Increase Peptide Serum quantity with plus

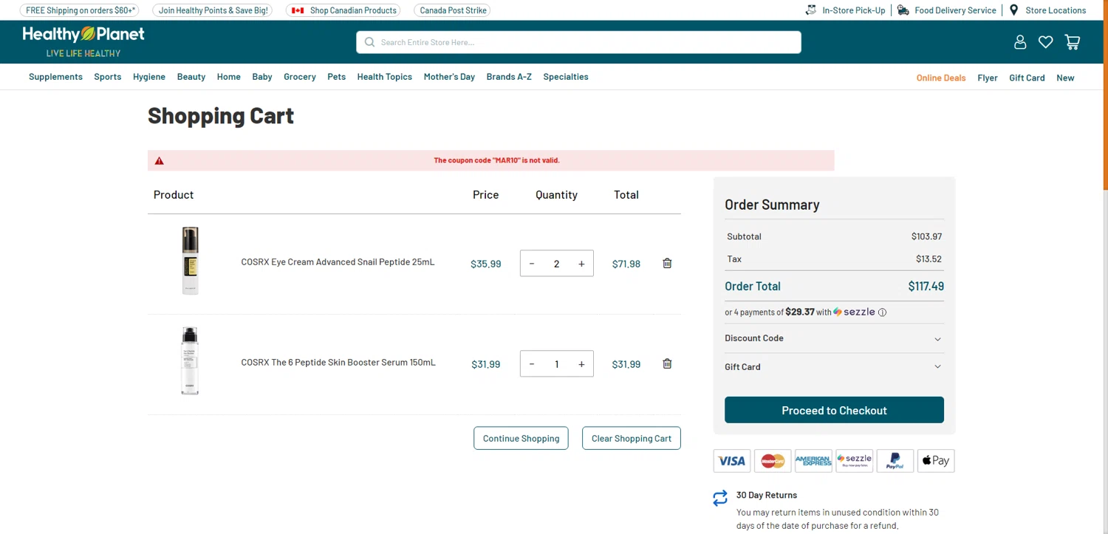click(581, 364)
